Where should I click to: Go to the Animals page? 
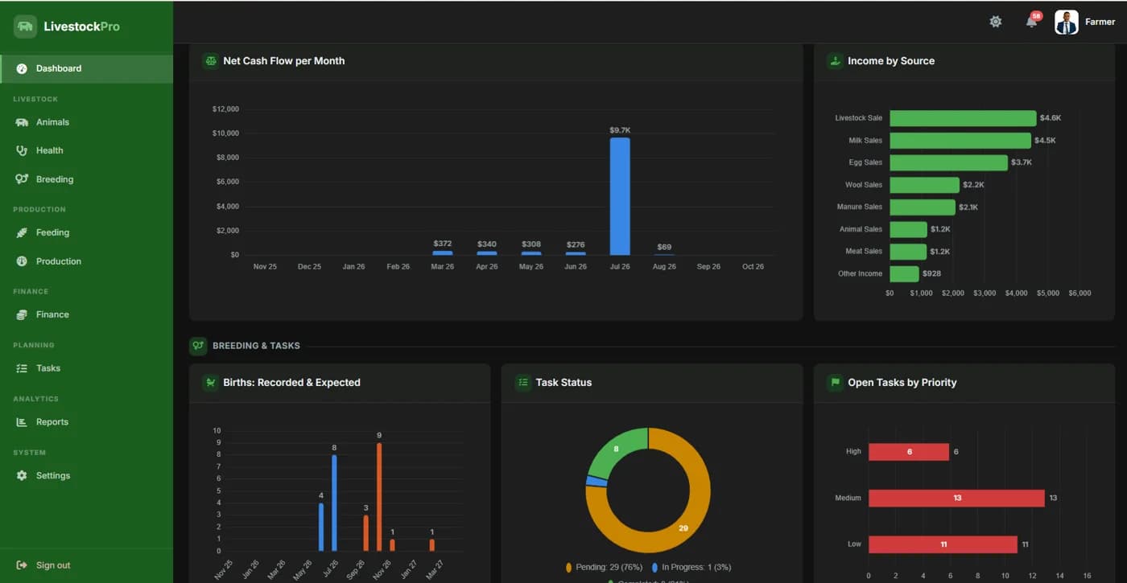[86, 122]
